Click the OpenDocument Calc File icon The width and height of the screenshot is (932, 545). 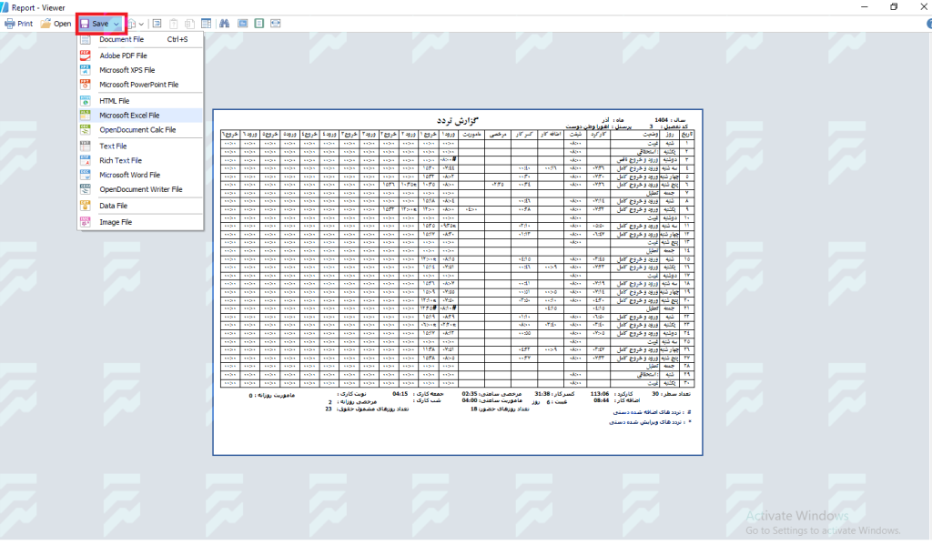tap(86, 130)
